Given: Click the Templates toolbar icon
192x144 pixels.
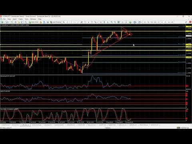Looking at the screenshot, I should [x=140, y=22].
